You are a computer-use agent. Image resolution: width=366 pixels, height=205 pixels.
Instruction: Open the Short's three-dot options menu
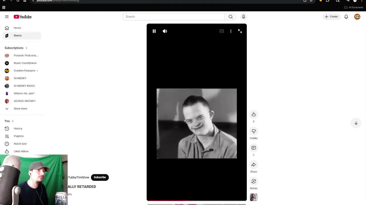231,31
